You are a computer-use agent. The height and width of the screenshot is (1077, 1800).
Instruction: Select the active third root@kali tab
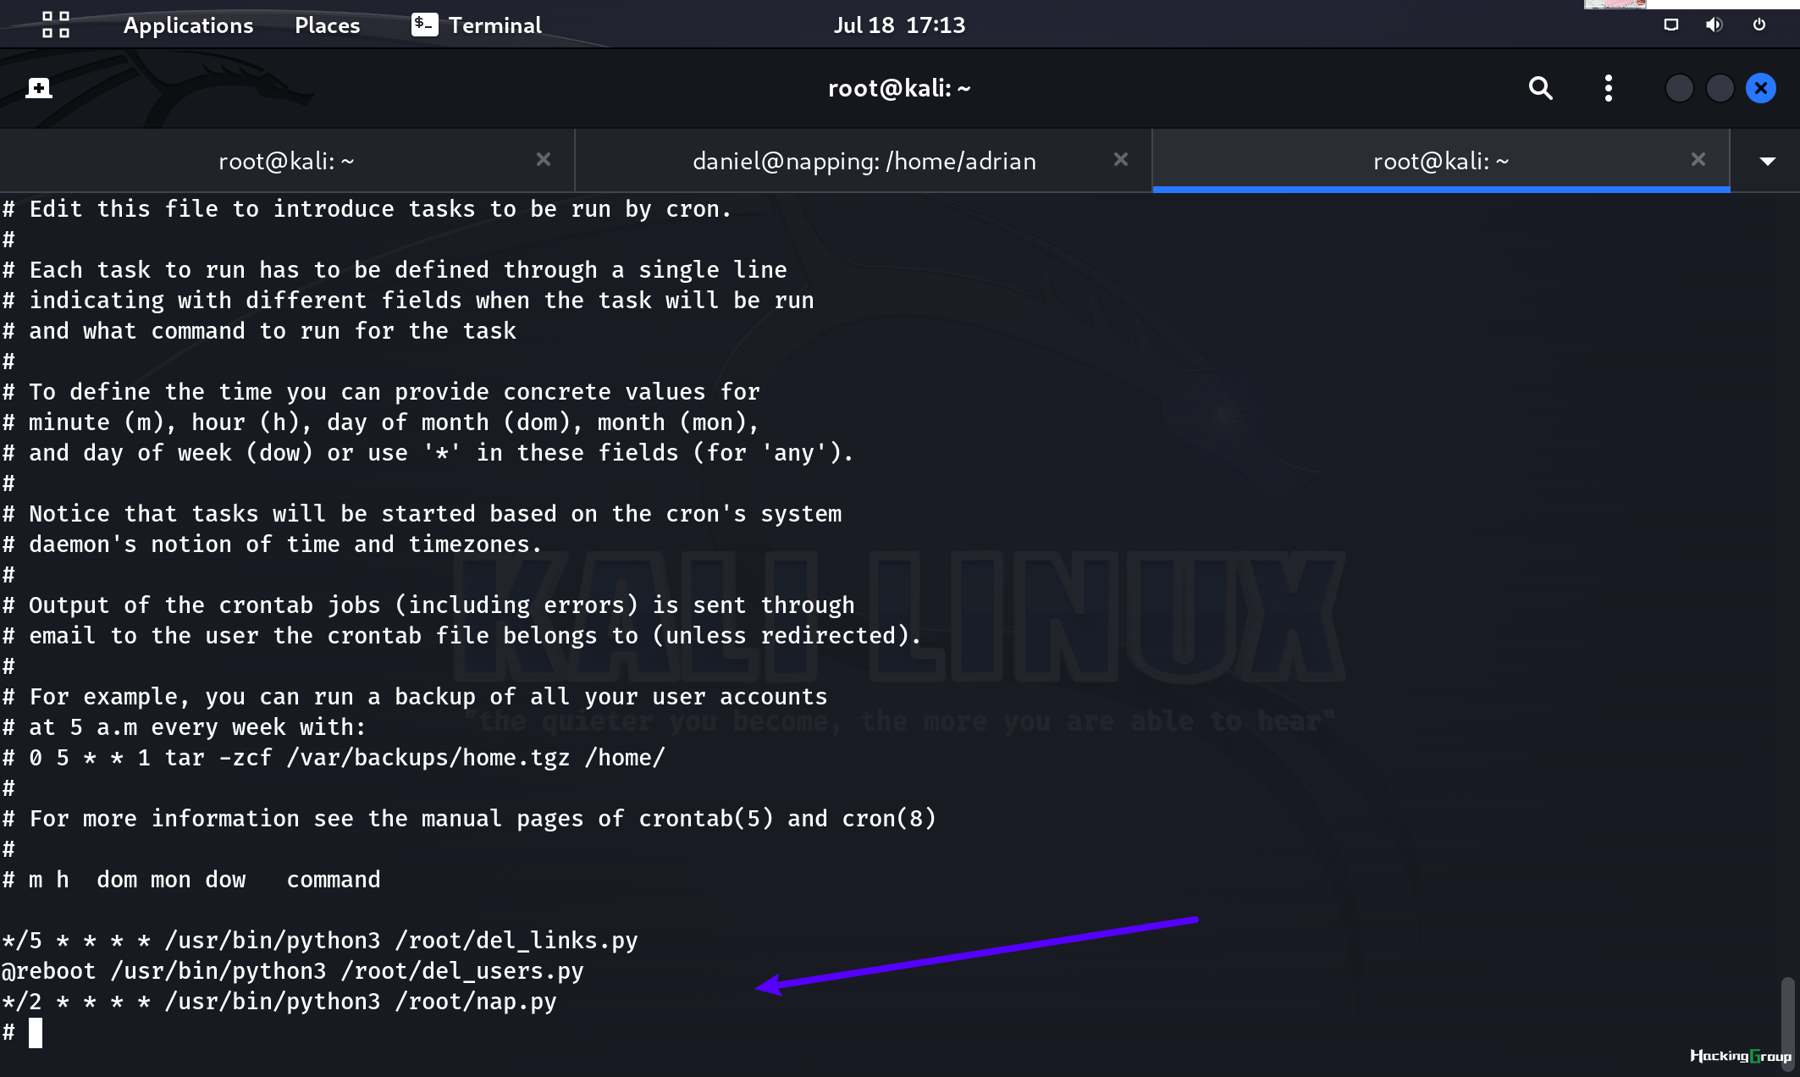(x=1441, y=161)
